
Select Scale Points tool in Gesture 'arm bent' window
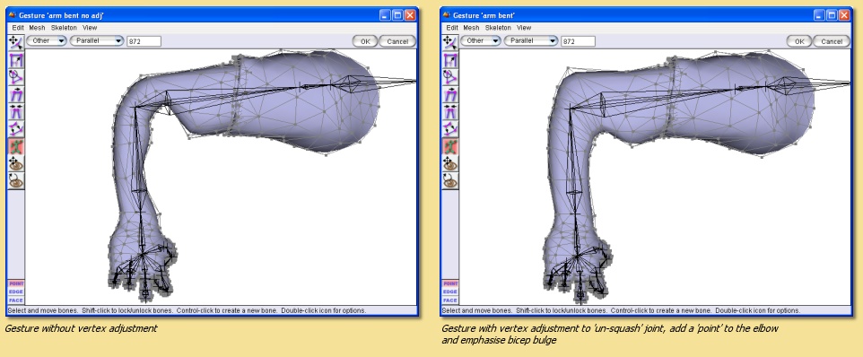click(450, 60)
